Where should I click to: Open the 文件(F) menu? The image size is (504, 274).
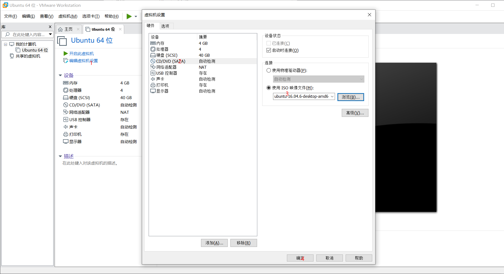[x=11, y=16]
